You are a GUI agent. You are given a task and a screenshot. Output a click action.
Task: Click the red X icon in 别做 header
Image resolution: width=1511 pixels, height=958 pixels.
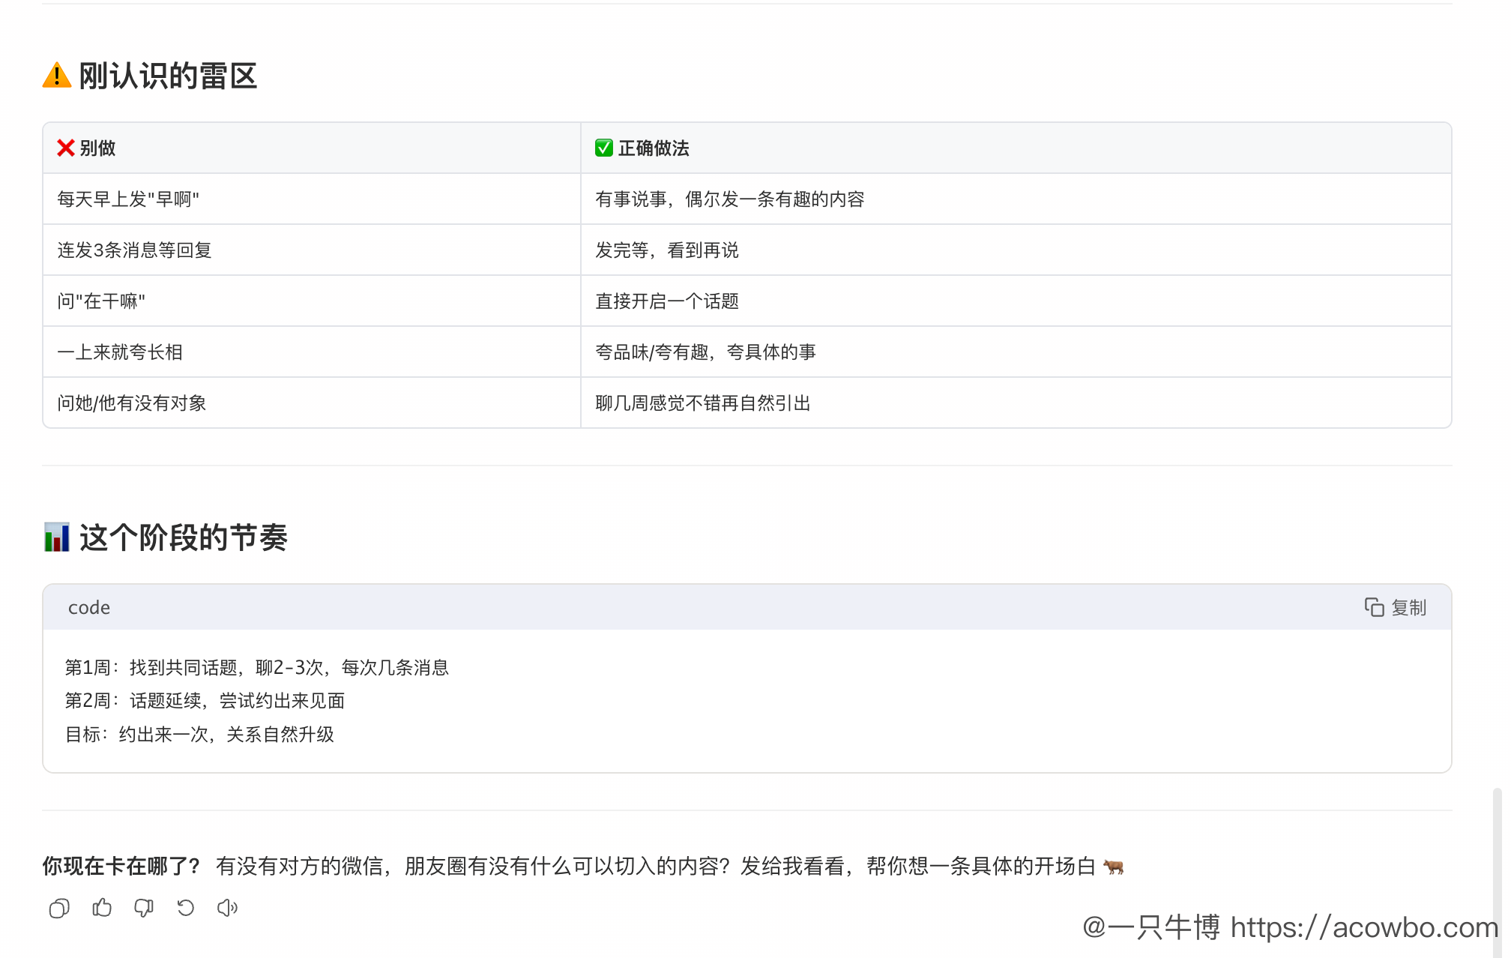(66, 148)
